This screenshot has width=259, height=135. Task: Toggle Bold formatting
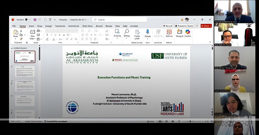47,35
